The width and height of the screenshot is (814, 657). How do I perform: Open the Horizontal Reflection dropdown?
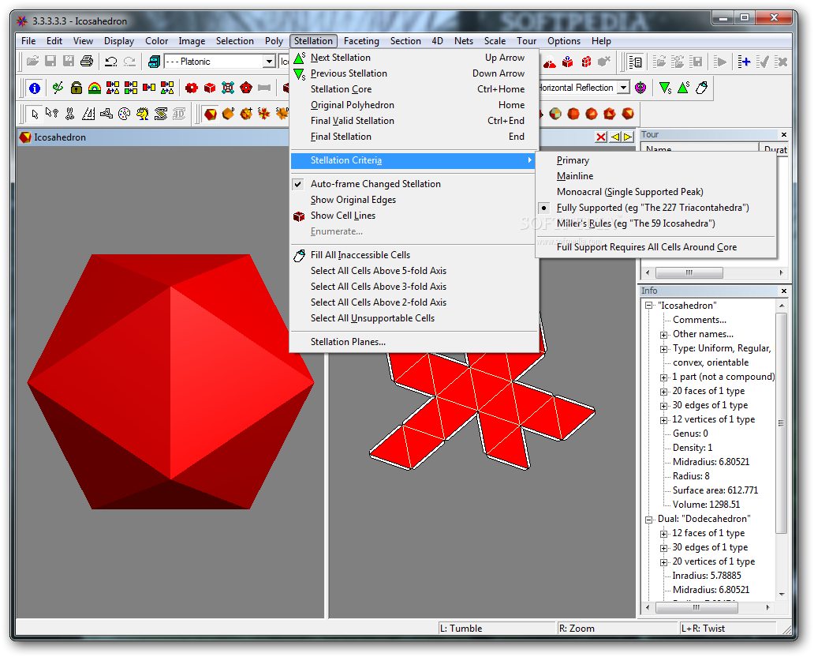pyautogui.click(x=623, y=88)
